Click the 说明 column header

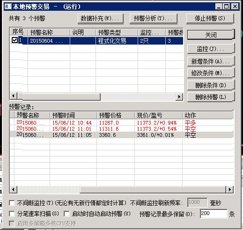coord(83,32)
